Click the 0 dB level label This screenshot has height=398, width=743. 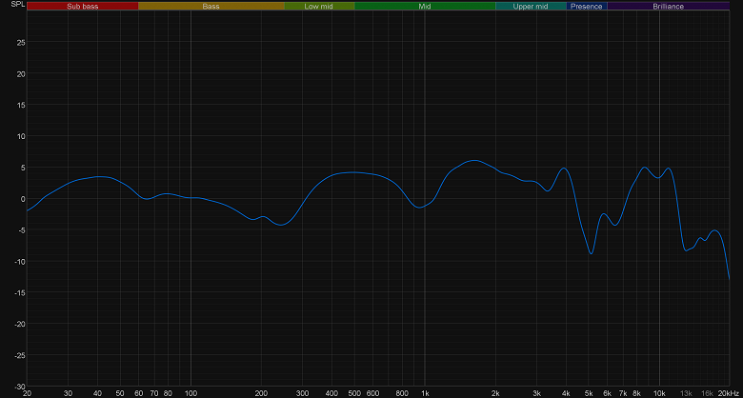click(22, 199)
